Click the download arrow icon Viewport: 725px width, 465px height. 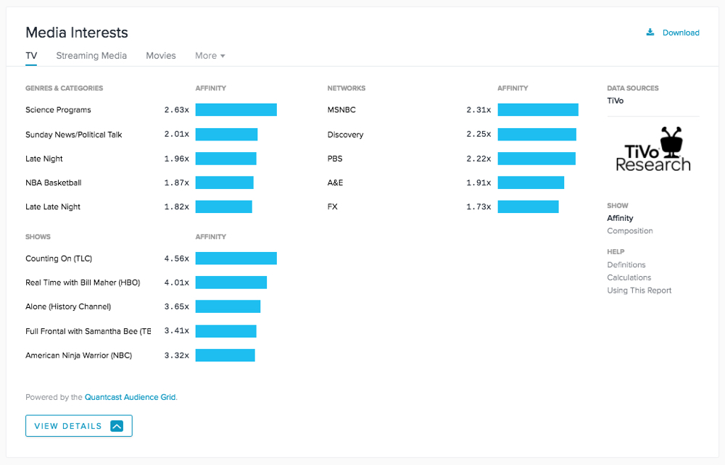point(650,32)
